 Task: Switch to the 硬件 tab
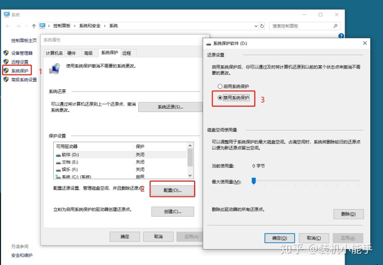tap(72, 53)
